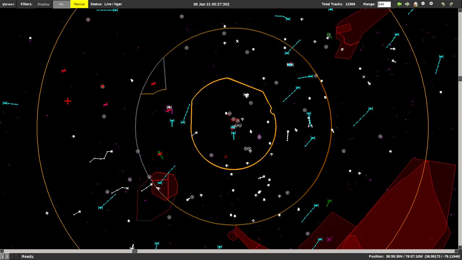The image size is (462, 260).
Task: Click the Position coordinates readout
Action: [x=414, y=256]
